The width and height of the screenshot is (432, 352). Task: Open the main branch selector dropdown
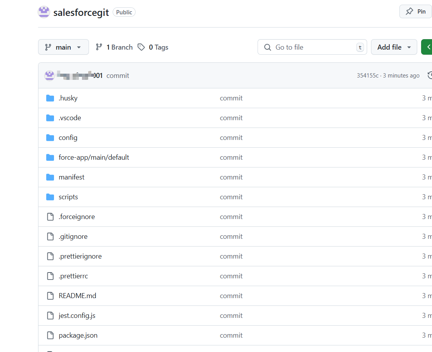[x=63, y=47]
